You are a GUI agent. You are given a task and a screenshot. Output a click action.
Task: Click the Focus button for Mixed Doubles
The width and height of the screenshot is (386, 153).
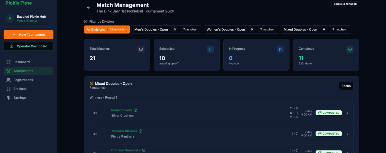pyautogui.click(x=346, y=86)
